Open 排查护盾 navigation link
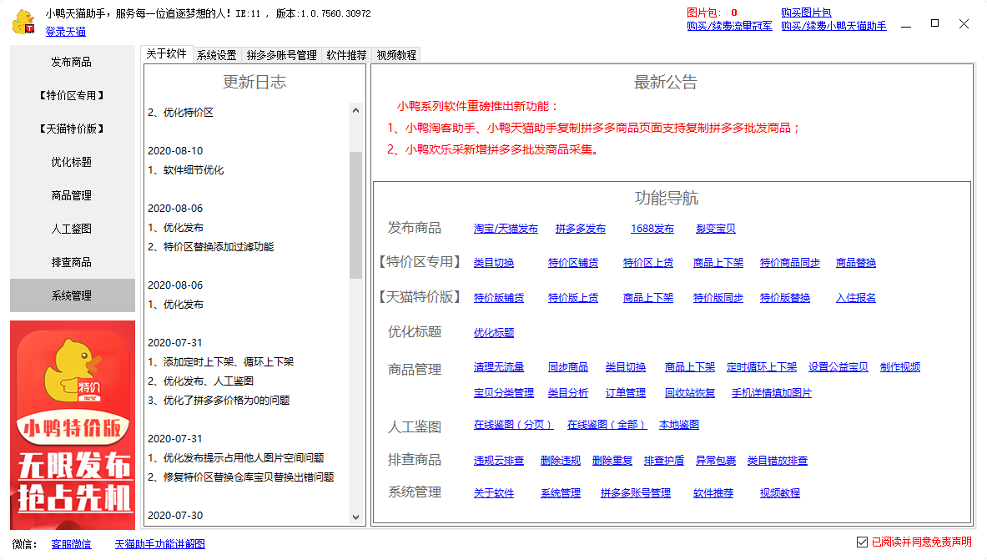 [664, 461]
